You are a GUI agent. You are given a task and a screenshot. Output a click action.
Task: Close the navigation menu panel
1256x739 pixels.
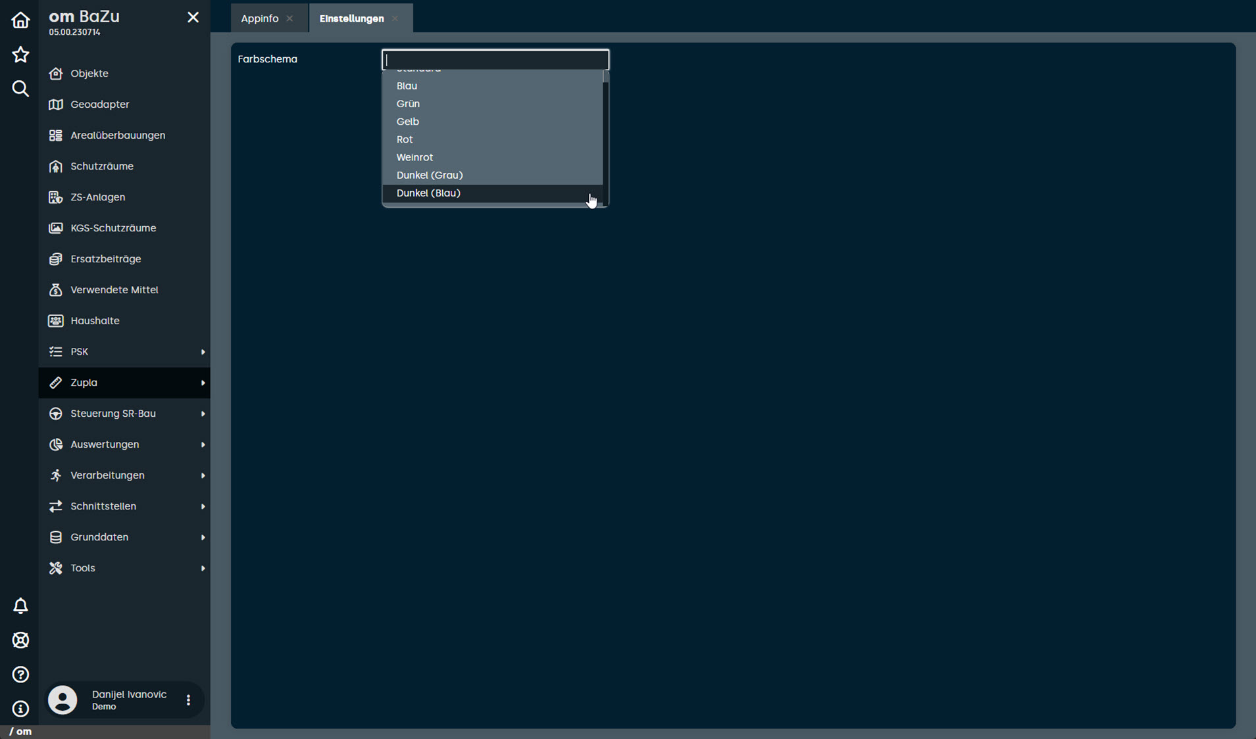[193, 17]
